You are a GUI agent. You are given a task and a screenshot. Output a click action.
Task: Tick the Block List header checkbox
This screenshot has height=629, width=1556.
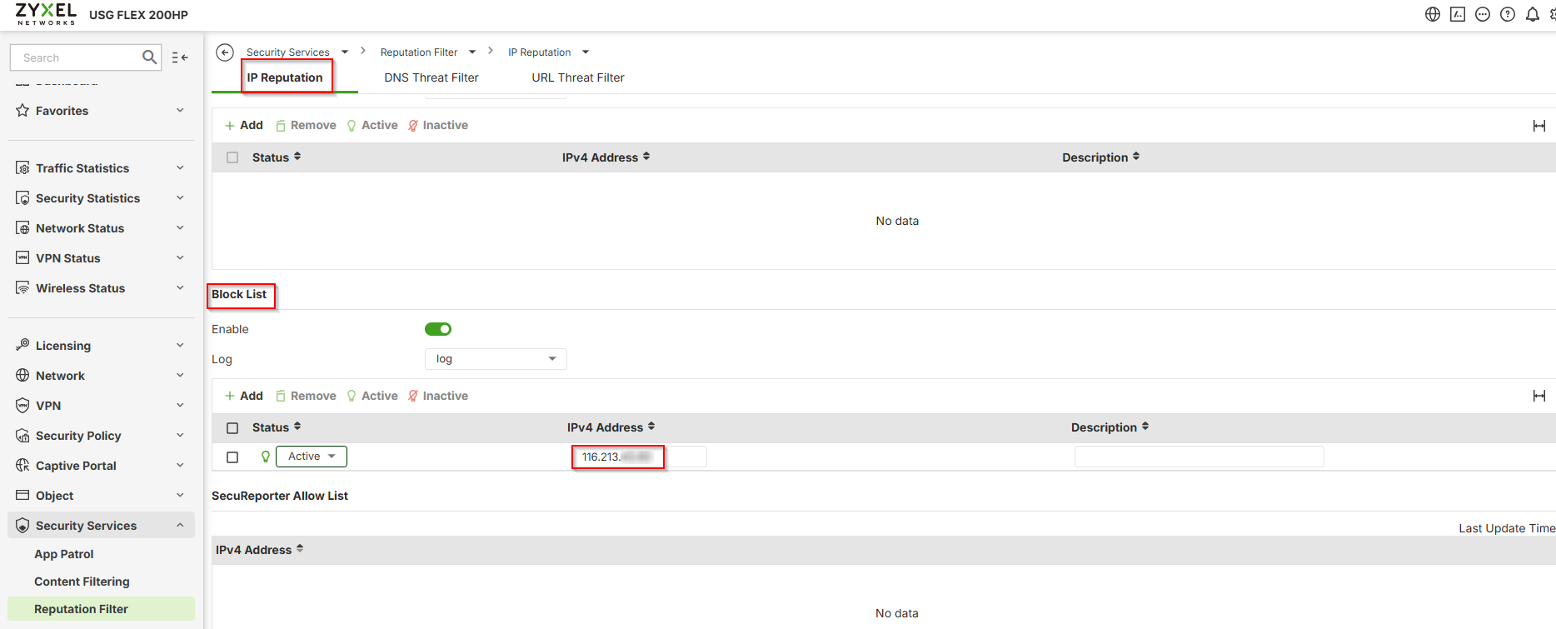point(232,427)
